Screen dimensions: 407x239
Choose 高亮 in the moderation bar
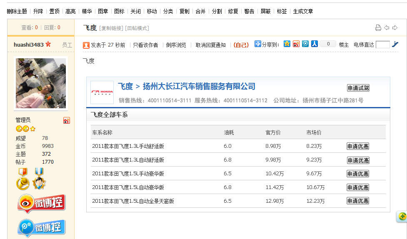pyautogui.click(x=70, y=11)
